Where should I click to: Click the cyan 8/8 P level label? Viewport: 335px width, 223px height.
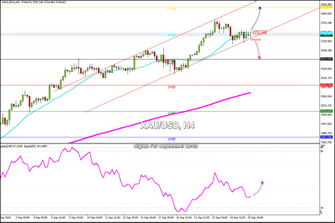click(172, 35)
